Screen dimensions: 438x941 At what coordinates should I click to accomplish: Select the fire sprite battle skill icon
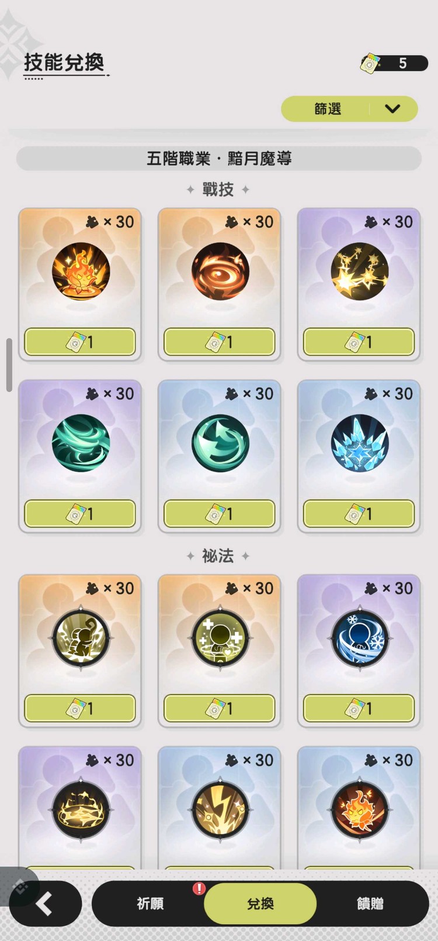pos(80,272)
